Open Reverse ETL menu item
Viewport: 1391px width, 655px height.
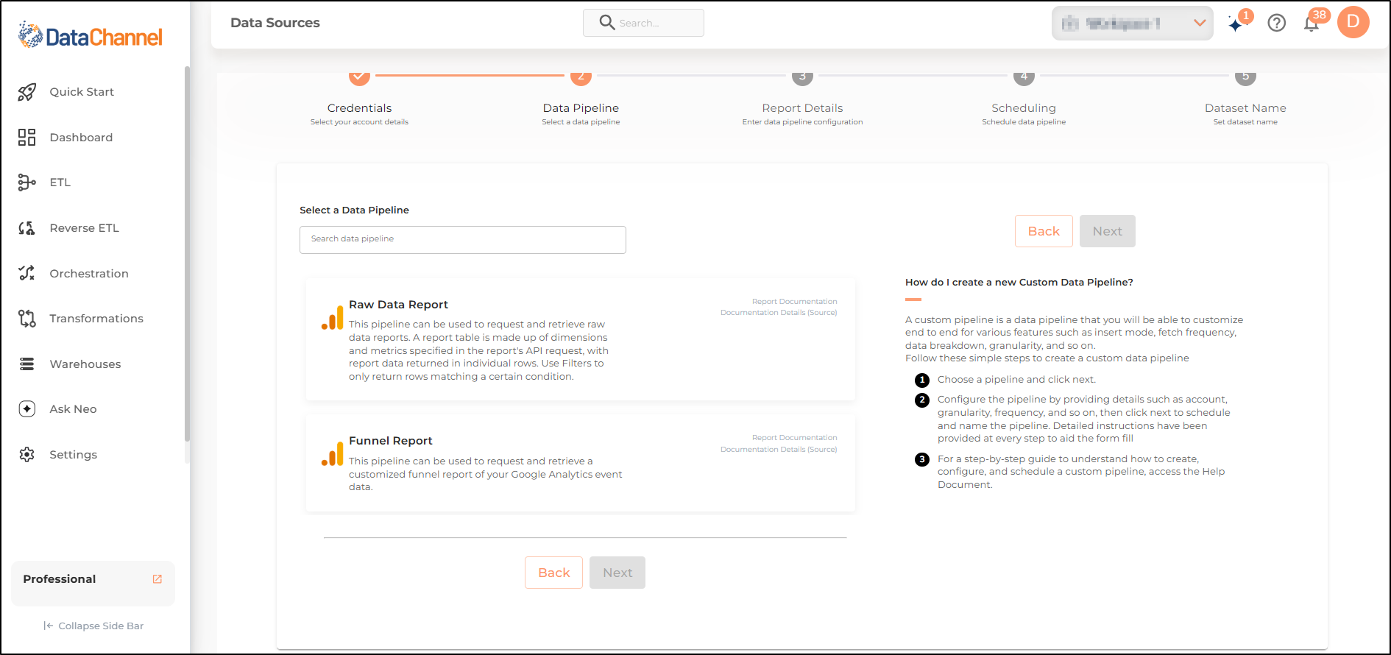(x=84, y=228)
